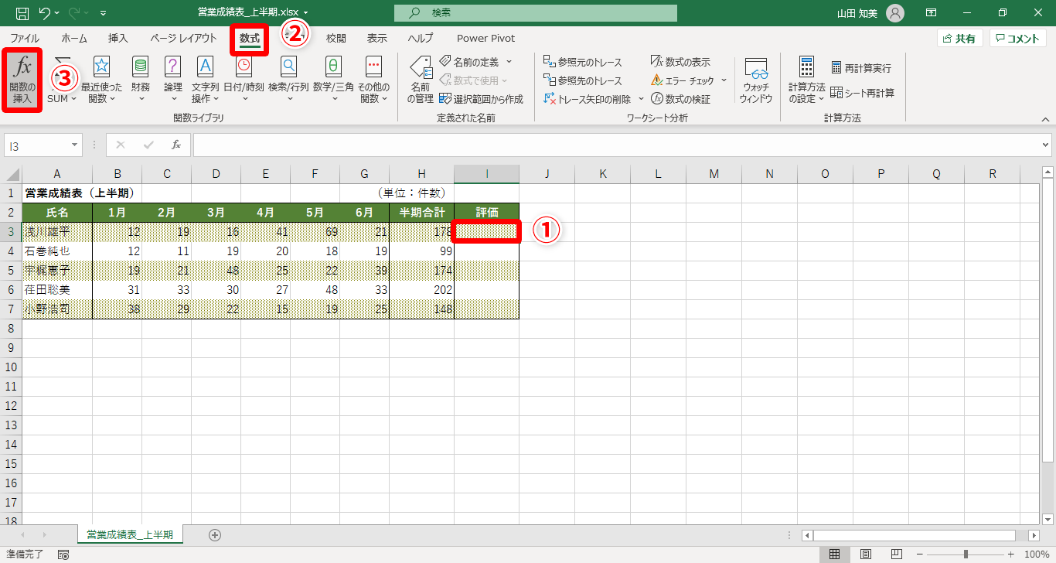Screen dimensions: 1056x563
Task: Open the Watch Window (ウォッチウィンドウ)
Action: coord(755,80)
